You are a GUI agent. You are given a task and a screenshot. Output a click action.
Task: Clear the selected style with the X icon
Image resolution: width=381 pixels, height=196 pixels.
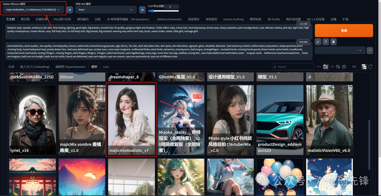click(x=357, y=50)
